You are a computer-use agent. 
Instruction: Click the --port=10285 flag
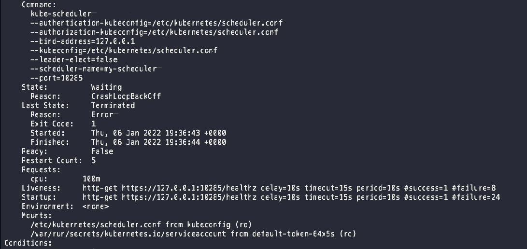click(56, 78)
